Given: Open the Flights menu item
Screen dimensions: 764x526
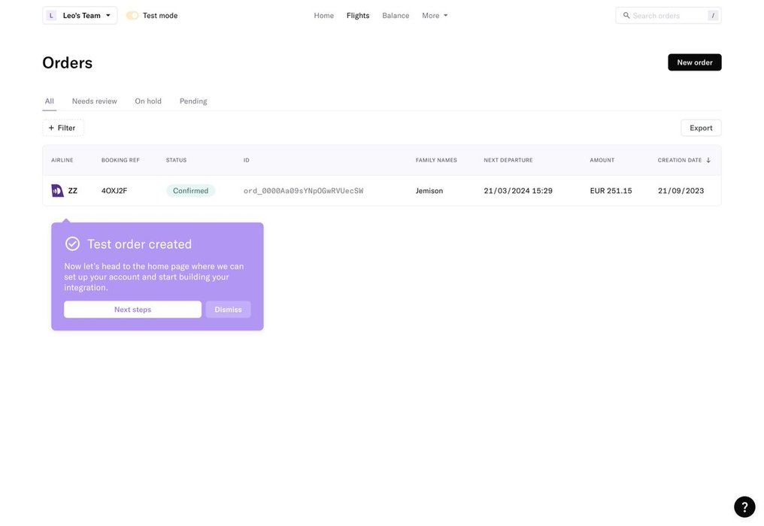Looking at the screenshot, I should (x=358, y=16).
